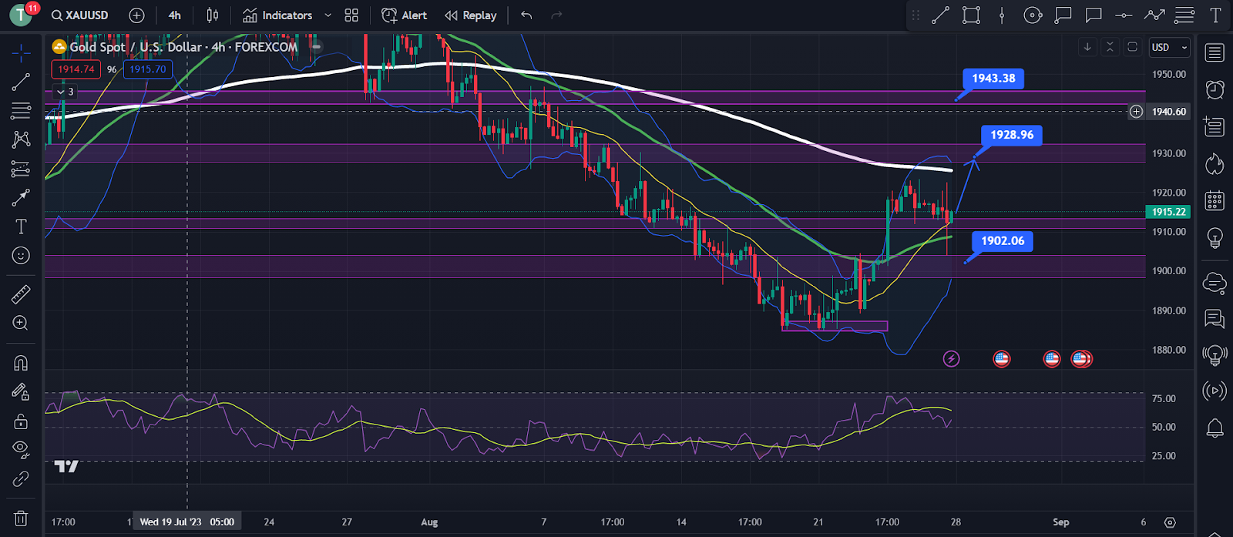This screenshot has width=1233, height=537.
Task: Open the public chat cloud icon
Action: (1215, 283)
